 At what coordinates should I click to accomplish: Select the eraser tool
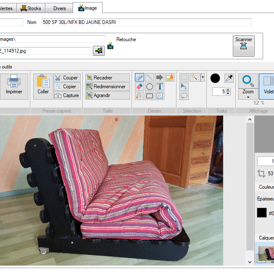(140, 87)
